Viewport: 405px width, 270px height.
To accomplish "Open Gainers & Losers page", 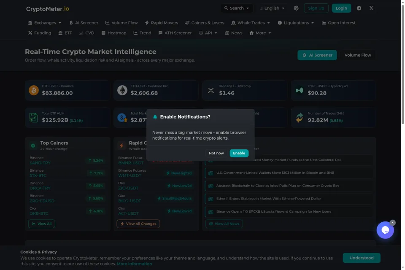I will tap(205, 23).
